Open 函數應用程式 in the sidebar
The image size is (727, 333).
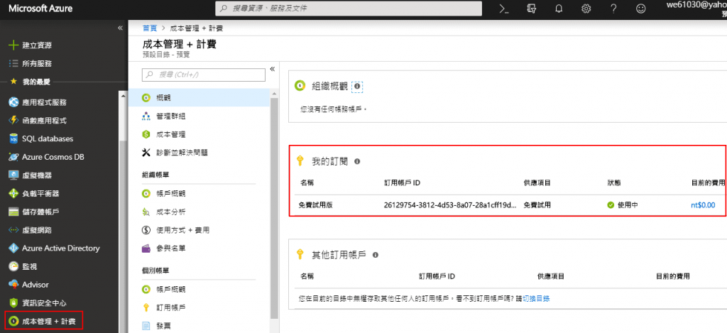coord(44,121)
